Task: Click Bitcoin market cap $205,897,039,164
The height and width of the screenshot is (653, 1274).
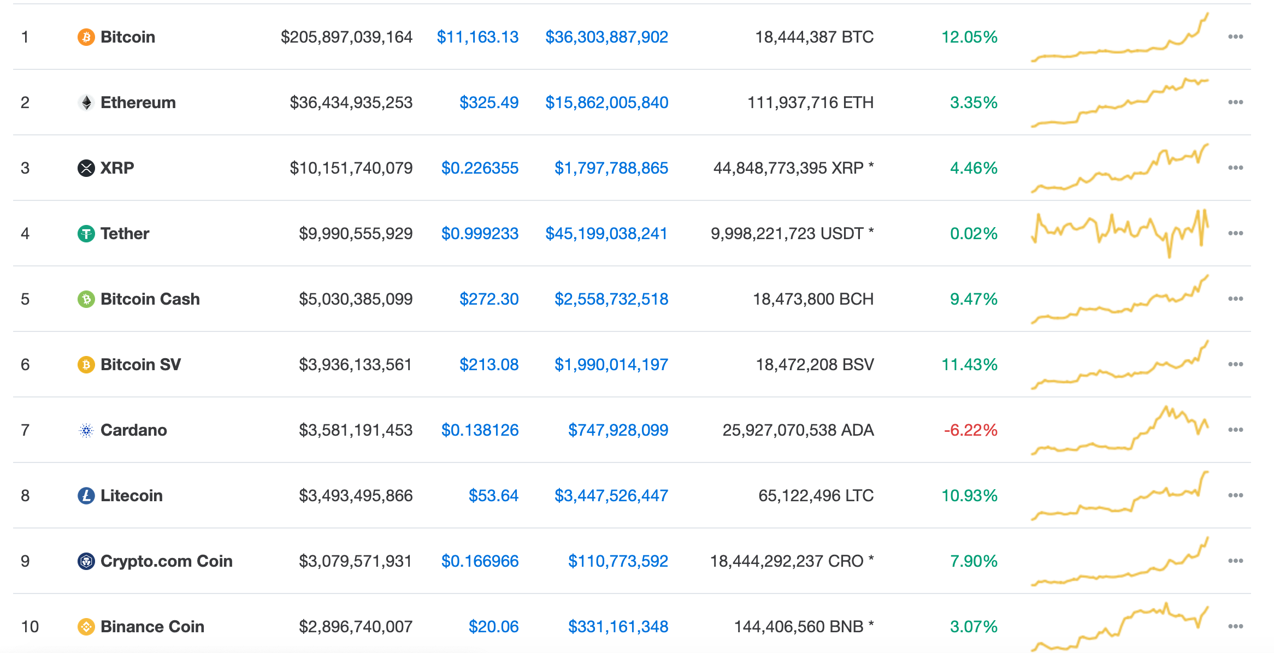Action: coord(346,37)
